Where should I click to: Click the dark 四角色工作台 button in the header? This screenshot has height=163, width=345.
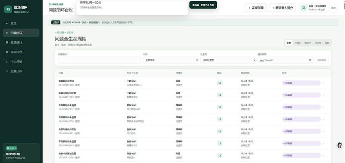click(203, 5)
